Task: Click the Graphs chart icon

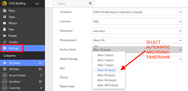Action: (5, 42)
